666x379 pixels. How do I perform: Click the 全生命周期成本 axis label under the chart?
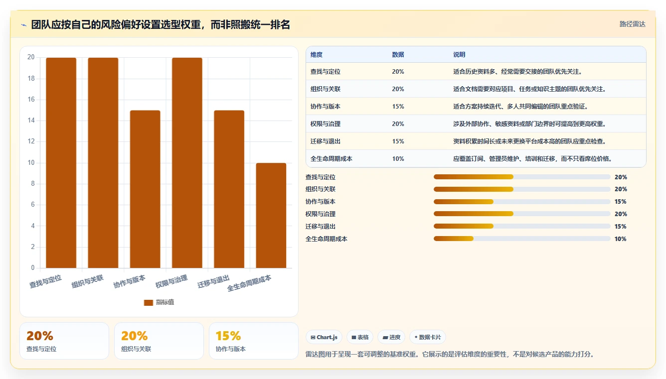249,283
